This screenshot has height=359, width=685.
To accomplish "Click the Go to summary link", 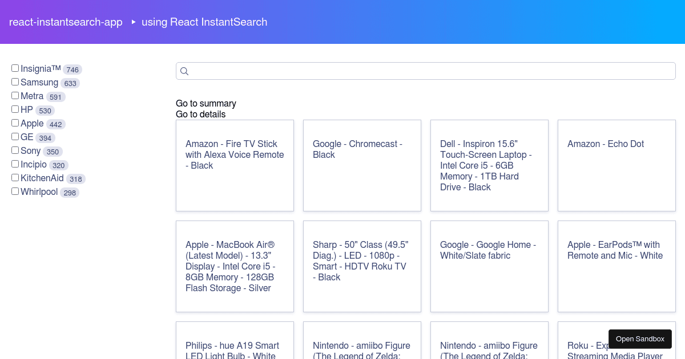I will (x=206, y=104).
